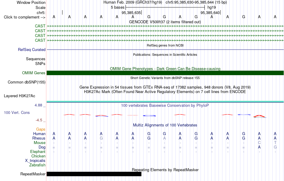Click the -4.5 PhyloP lower scale value
284x181 pixels.
point(39,120)
